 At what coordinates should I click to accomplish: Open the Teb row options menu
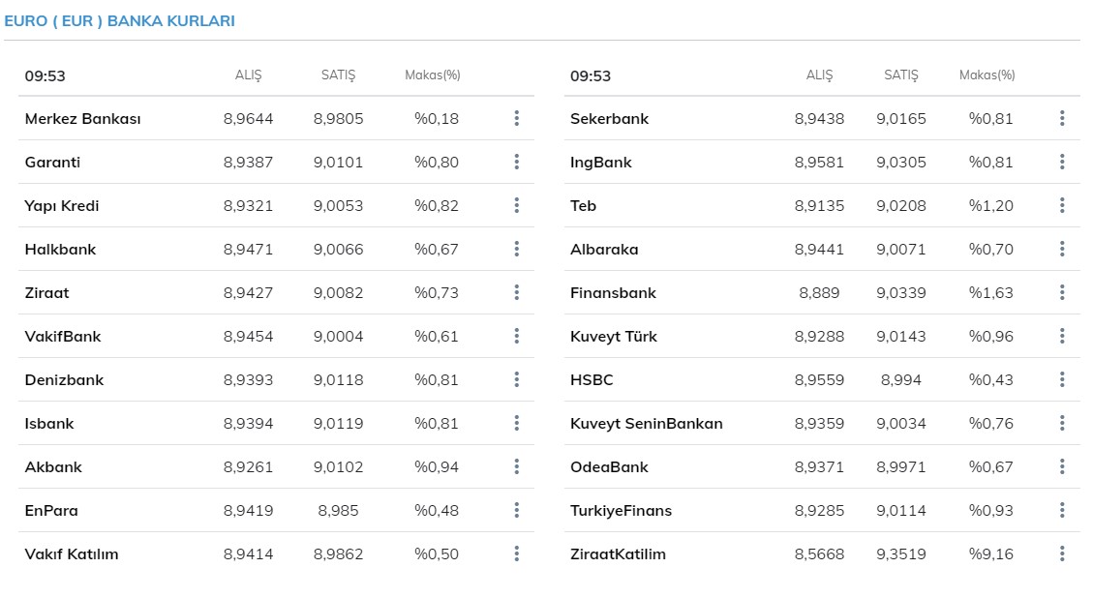coord(1062,205)
